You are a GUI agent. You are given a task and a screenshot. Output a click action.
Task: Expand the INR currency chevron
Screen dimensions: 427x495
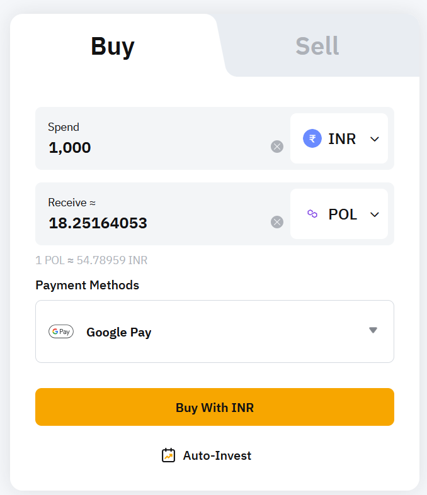(x=375, y=139)
